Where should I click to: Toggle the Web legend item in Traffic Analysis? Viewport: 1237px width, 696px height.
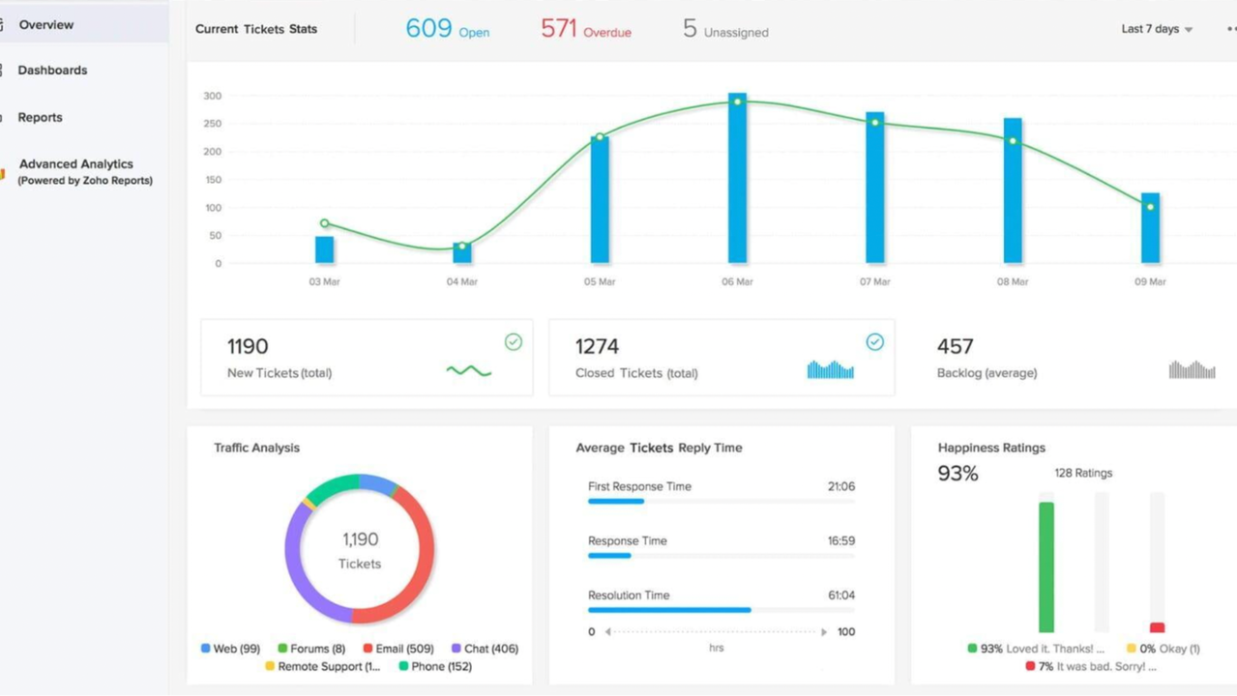(230, 649)
